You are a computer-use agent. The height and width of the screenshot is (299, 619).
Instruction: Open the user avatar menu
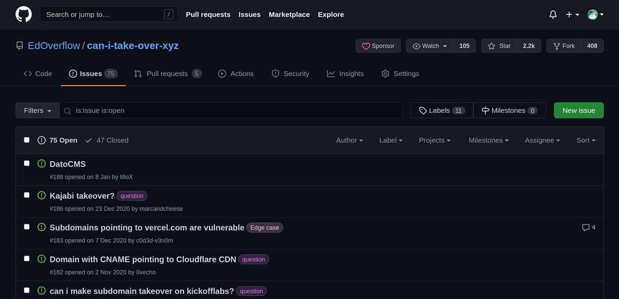pos(596,14)
